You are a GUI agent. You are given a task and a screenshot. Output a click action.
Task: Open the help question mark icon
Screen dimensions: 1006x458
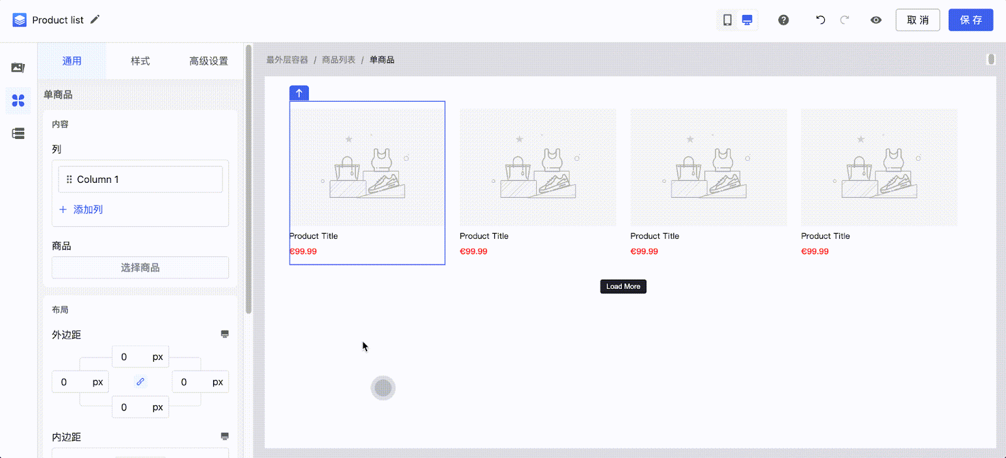(783, 20)
